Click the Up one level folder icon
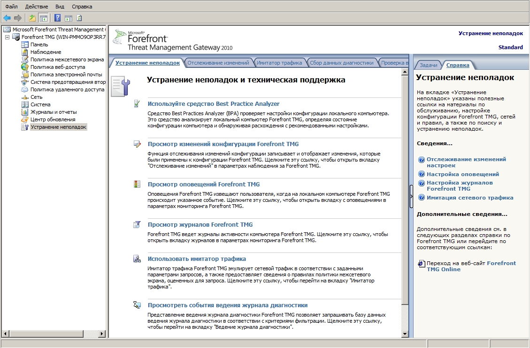Image resolution: width=530 pixels, height=348 pixels. click(32, 18)
